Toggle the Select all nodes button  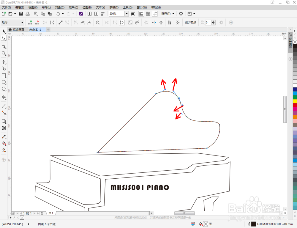(178, 23)
